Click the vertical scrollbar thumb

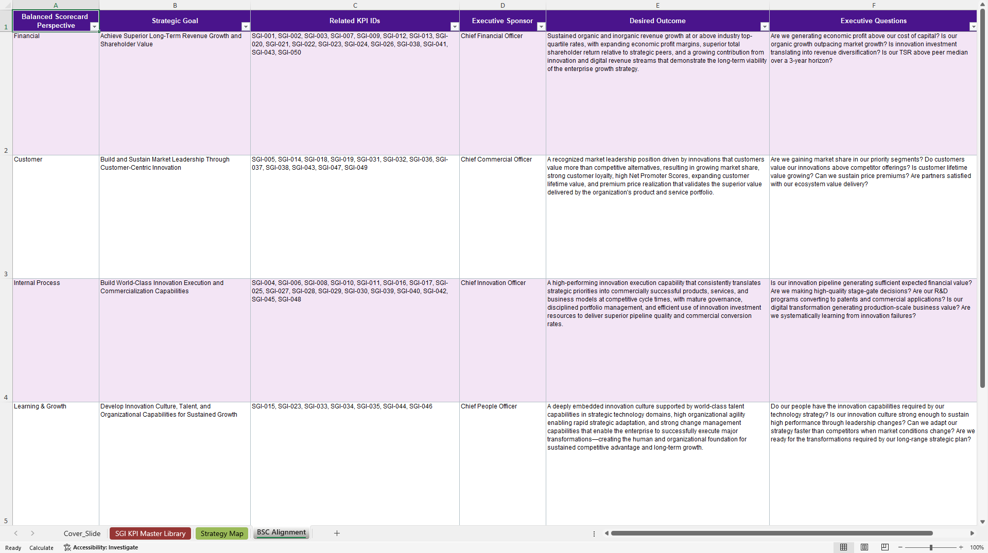tap(982, 198)
